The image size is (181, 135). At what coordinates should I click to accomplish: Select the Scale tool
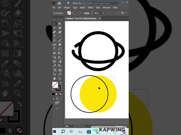point(60,49)
